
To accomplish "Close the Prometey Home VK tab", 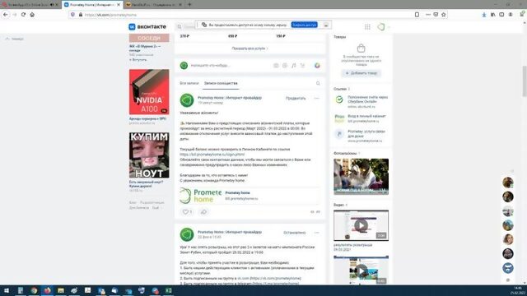I will click(119, 5).
